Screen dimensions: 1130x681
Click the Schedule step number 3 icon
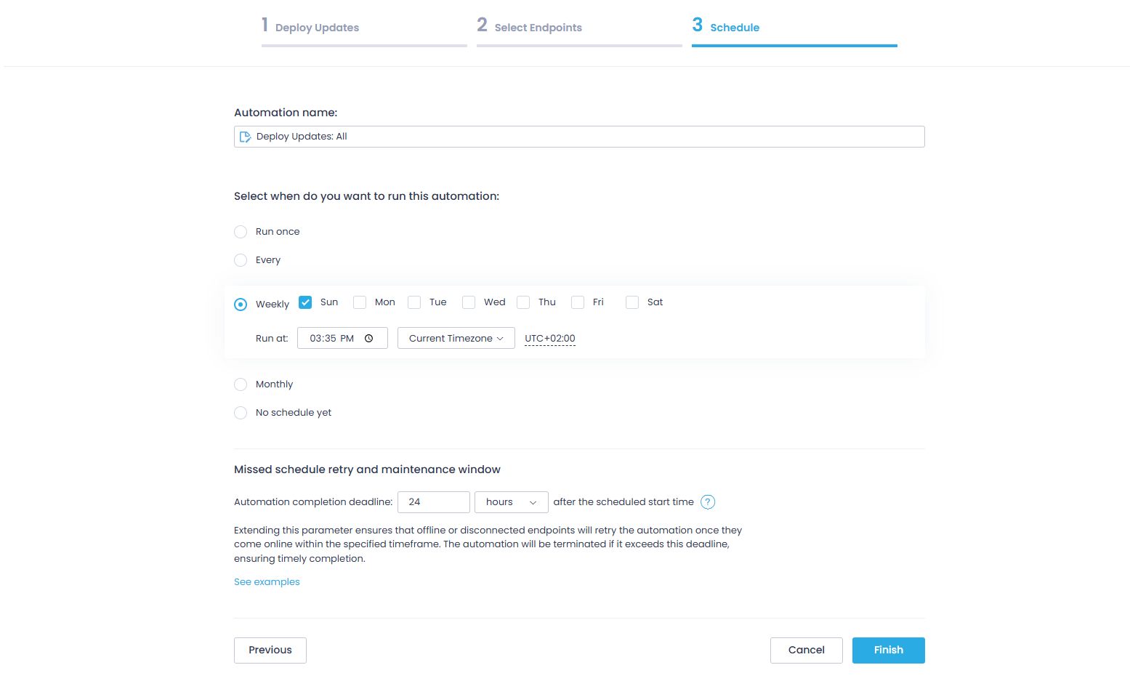point(697,25)
